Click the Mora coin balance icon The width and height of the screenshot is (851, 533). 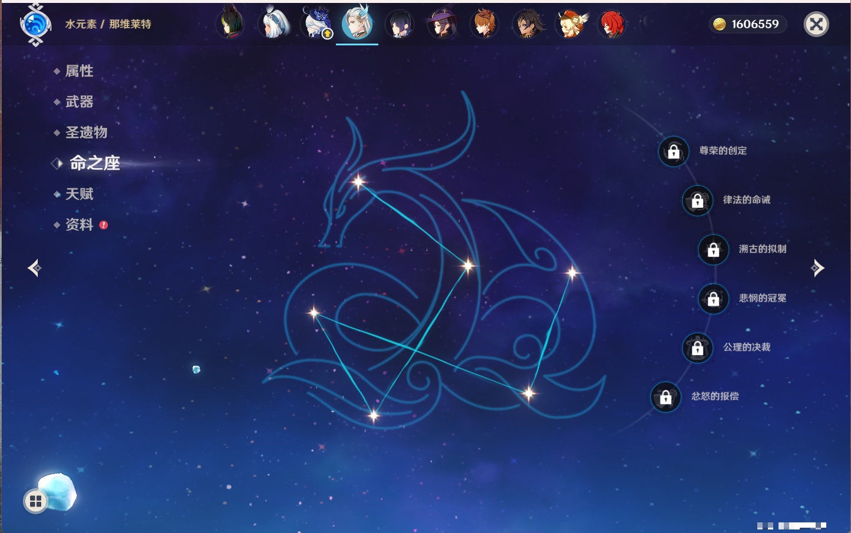pyautogui.click(x=719, y=24)
